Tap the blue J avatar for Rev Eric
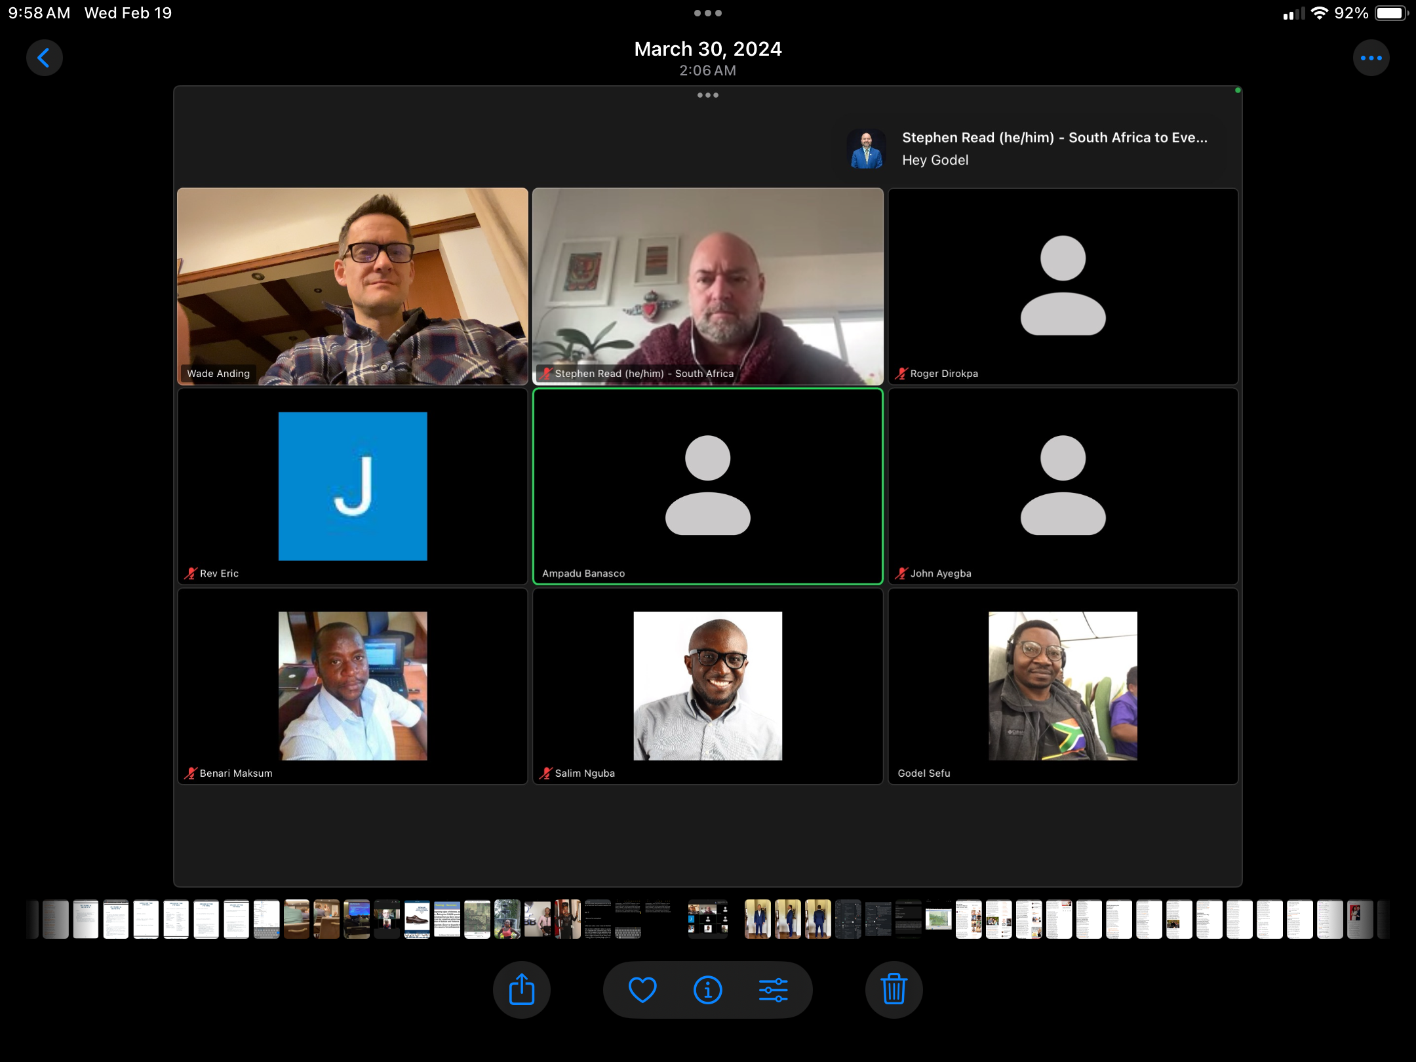Image resolution: width=1416 pixels, height=1062 pixels. click(x=353, y=486)
